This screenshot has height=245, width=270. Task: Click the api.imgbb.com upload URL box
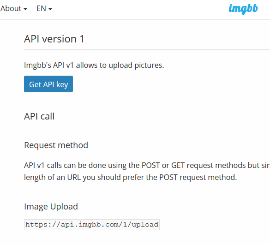[92, 225]
